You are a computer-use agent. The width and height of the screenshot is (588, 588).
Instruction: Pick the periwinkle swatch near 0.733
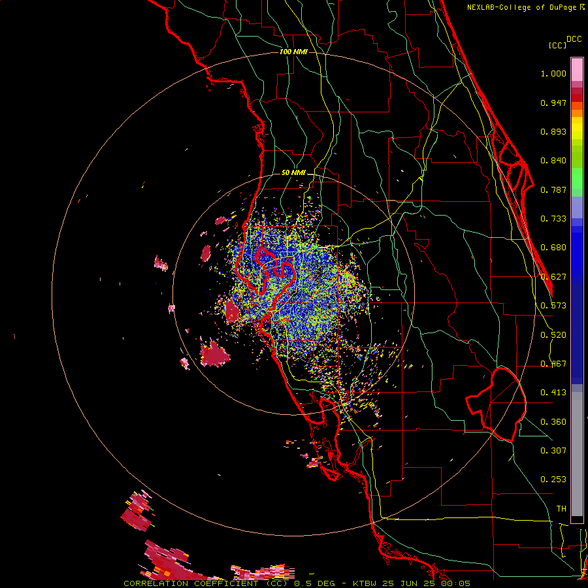[x=577, y=207]
